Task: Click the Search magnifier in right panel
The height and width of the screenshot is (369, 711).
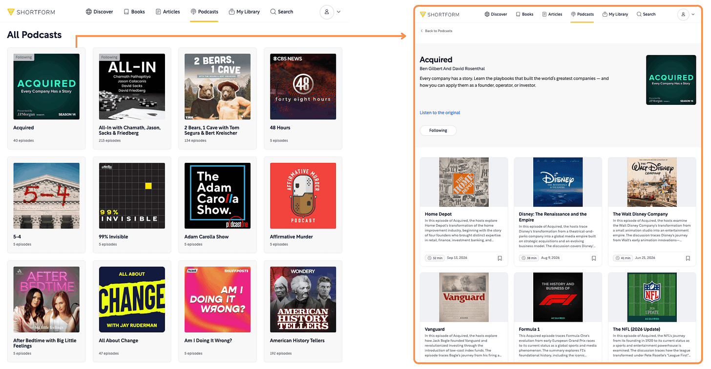Action: [x=639, y=15]
